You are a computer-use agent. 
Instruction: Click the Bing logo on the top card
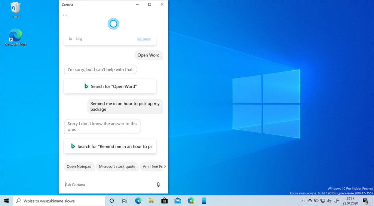[x=70, y=39]
